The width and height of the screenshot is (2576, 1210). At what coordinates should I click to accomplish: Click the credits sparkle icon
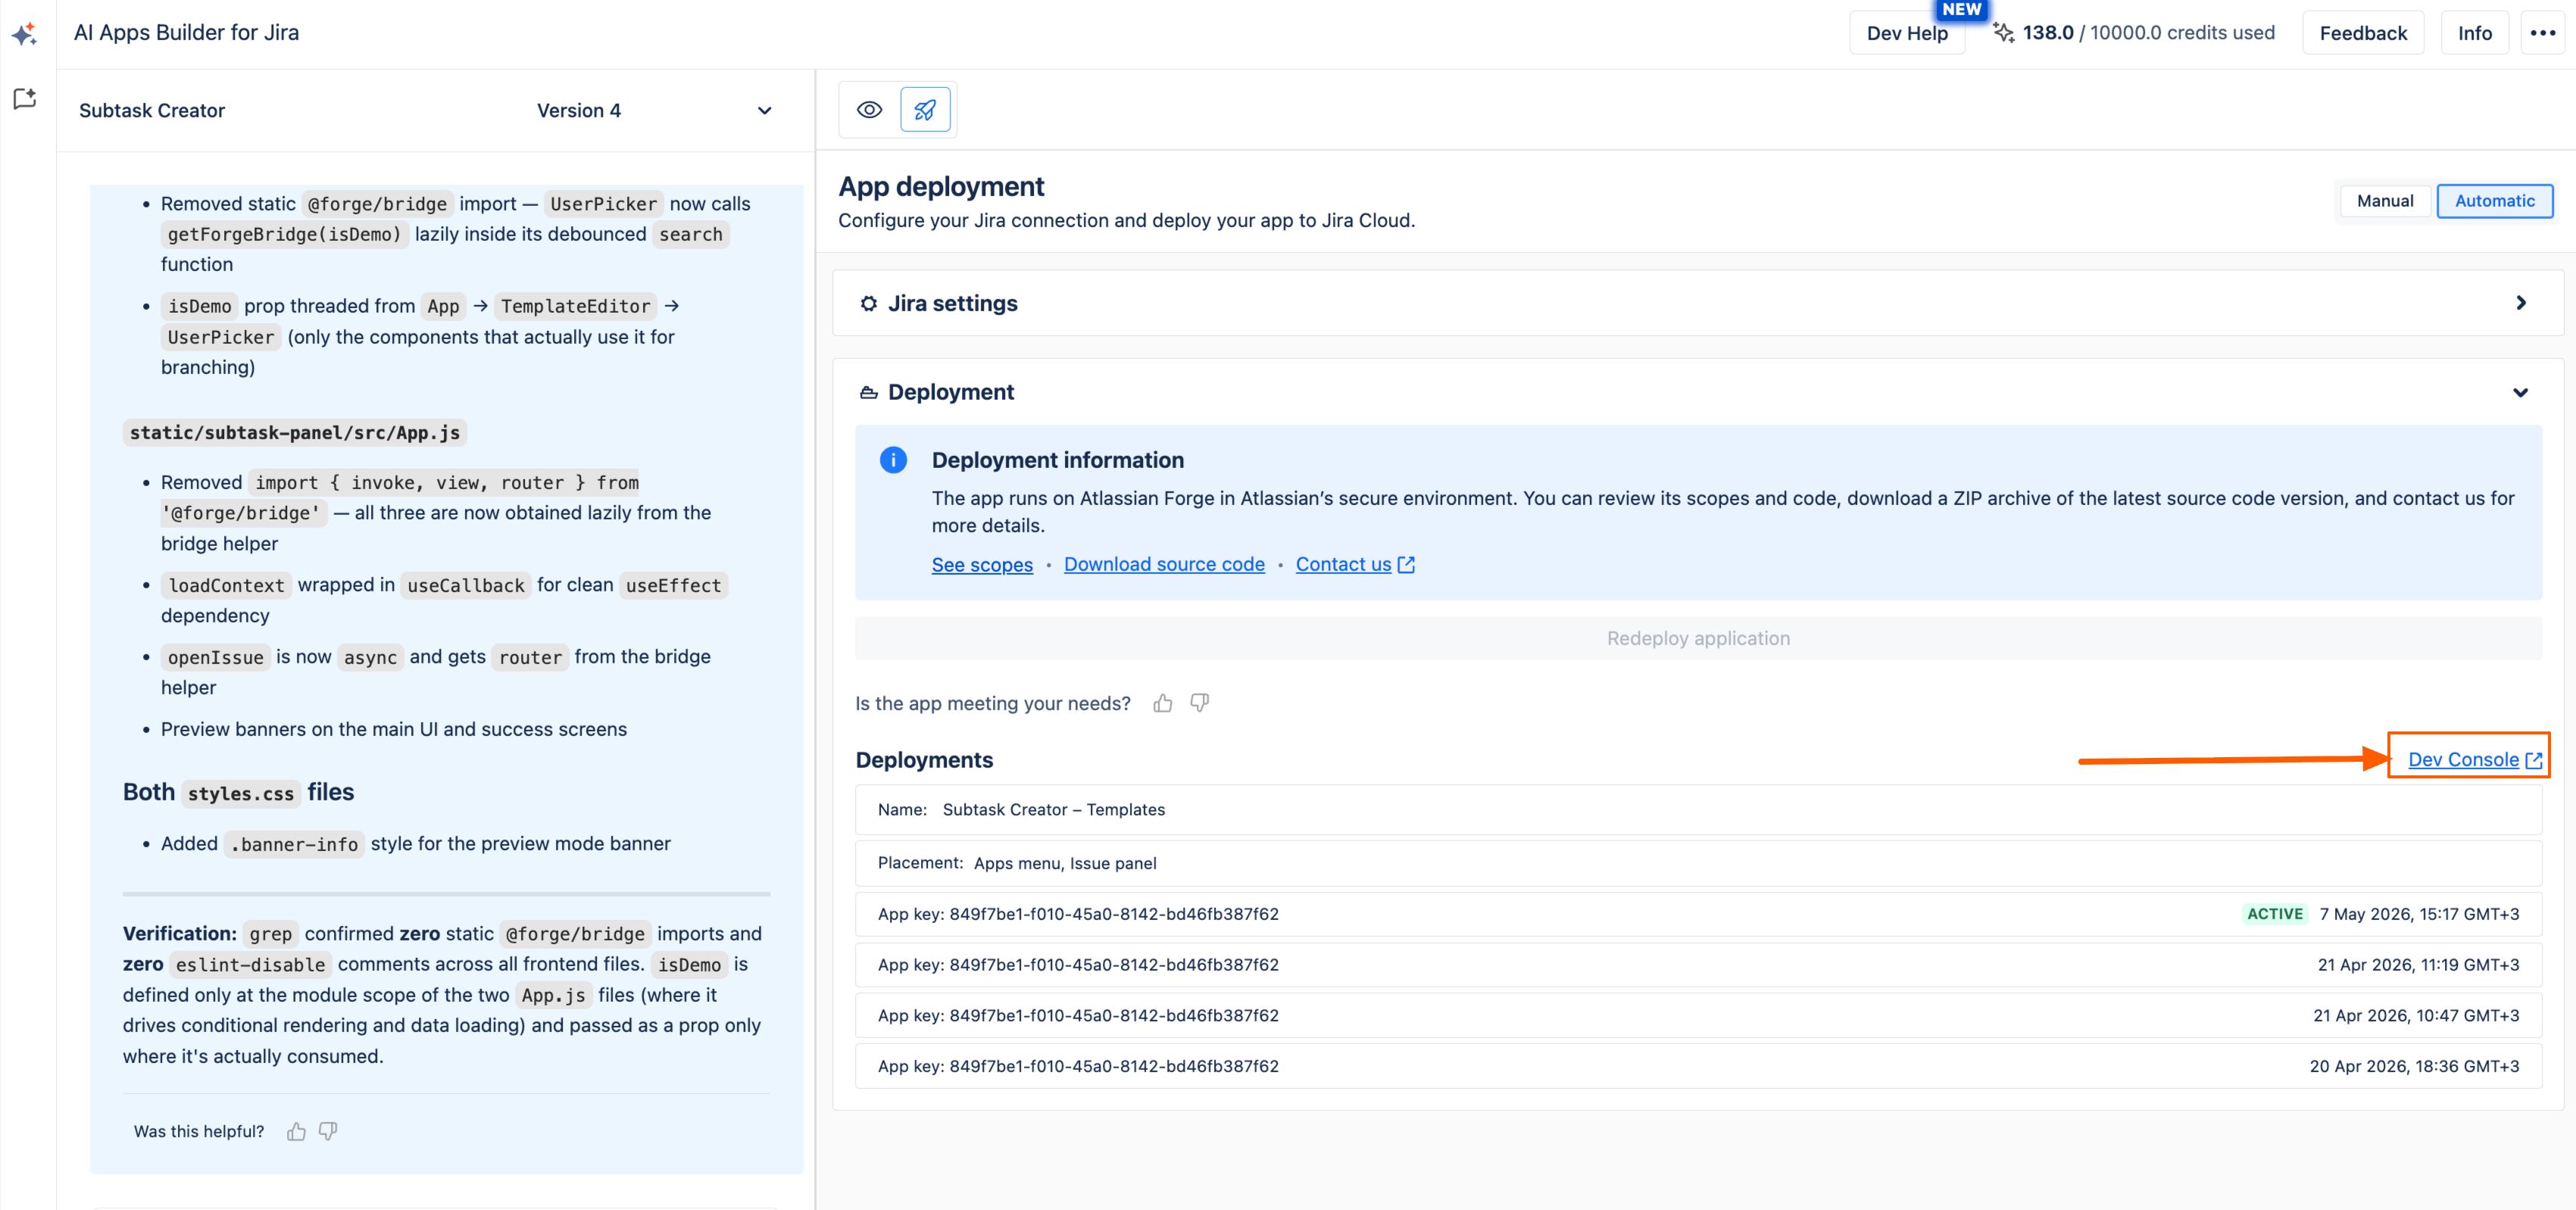tap(2003, 33)
